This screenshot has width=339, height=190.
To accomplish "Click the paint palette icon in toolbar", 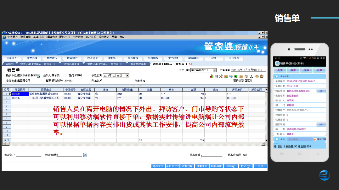I will (257, 76).
